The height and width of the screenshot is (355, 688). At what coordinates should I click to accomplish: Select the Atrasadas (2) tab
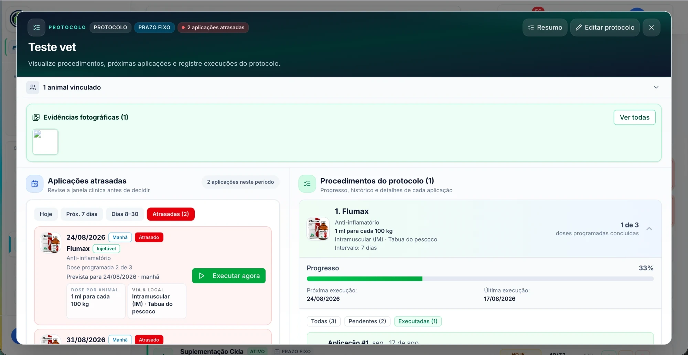coord(171,214)
